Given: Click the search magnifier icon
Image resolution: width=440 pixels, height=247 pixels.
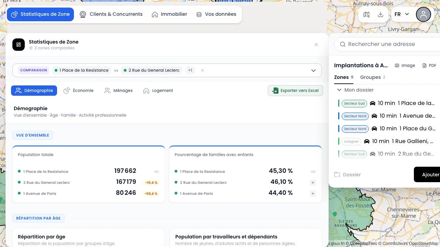Looking at the screenshot, I should coord(343,44).
